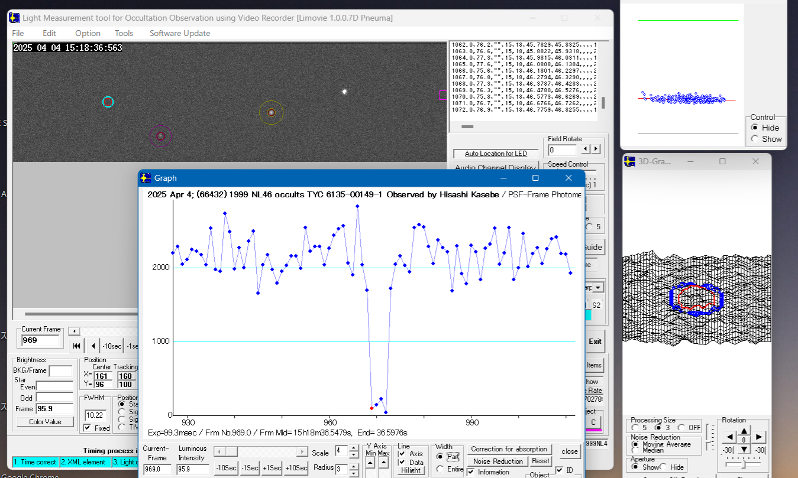This screenshot has width=798, height=478.
Task: Step back one frame with left arrow
Action: pos(93,346)
